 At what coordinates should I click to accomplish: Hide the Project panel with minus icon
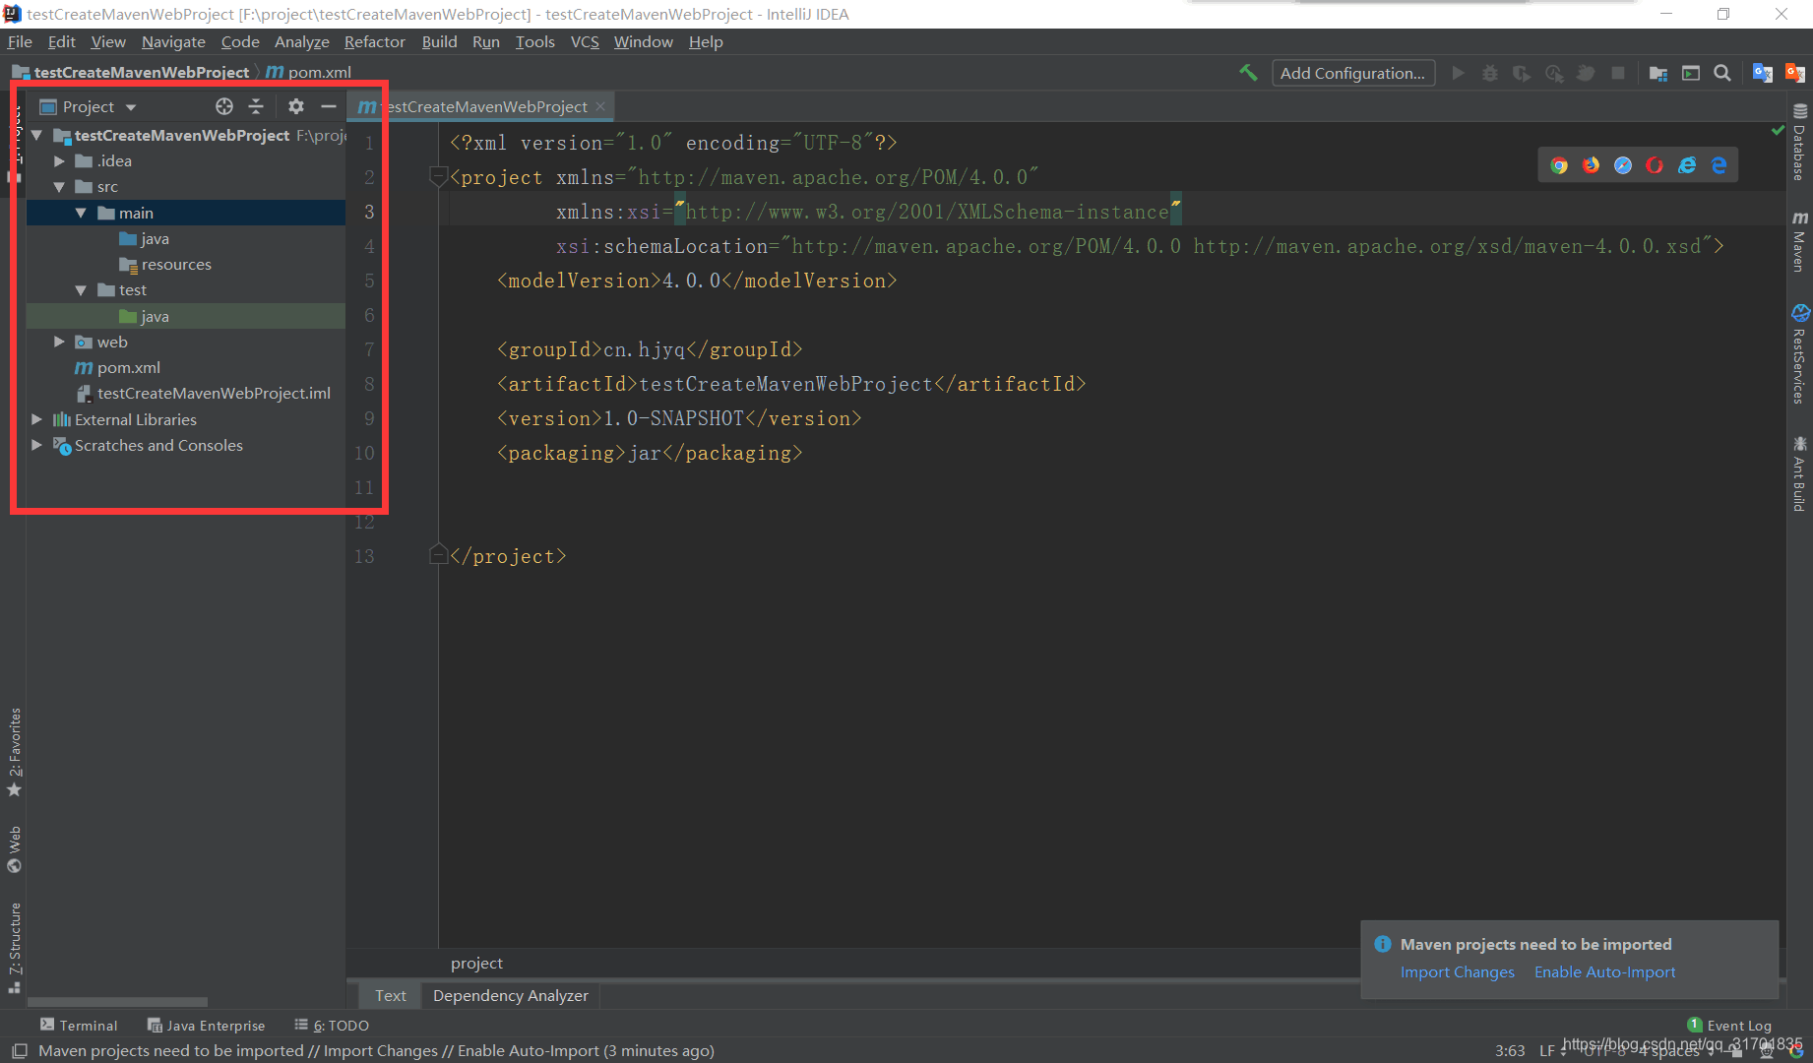(329, 106)
